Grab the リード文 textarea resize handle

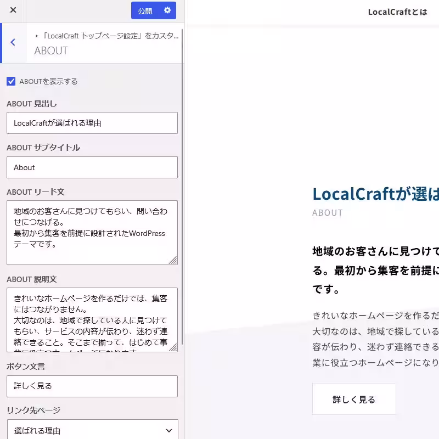[x=173, y=260]
